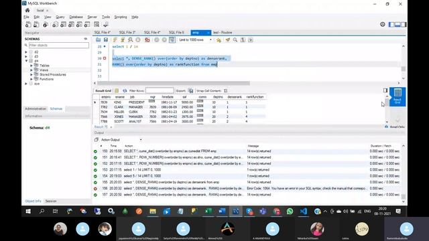
Task: Beautify the query with broom icon
Action: 227,40
